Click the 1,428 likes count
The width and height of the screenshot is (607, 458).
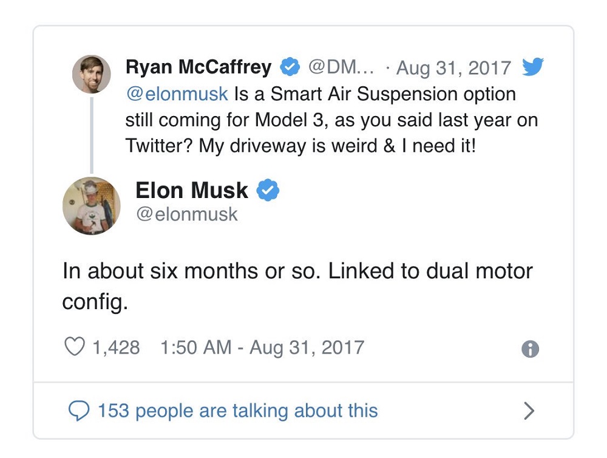click(115, 347)
